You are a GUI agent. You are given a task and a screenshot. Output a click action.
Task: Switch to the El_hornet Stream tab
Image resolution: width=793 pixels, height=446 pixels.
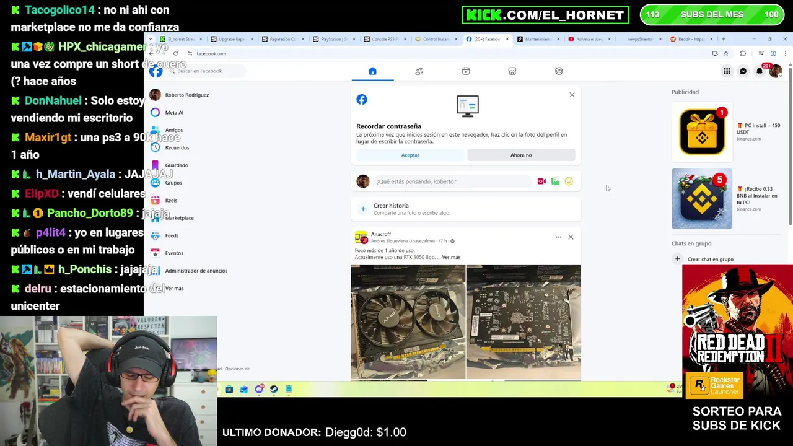tap(180, 39)
